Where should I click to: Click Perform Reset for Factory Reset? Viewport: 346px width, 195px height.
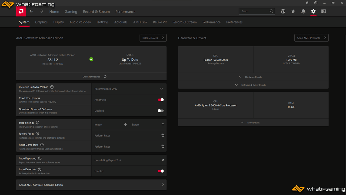click(x=102, y=135)
